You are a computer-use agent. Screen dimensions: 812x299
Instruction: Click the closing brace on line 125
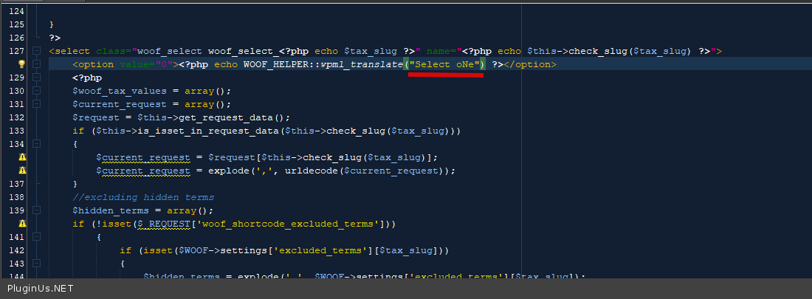click(51, 24)
